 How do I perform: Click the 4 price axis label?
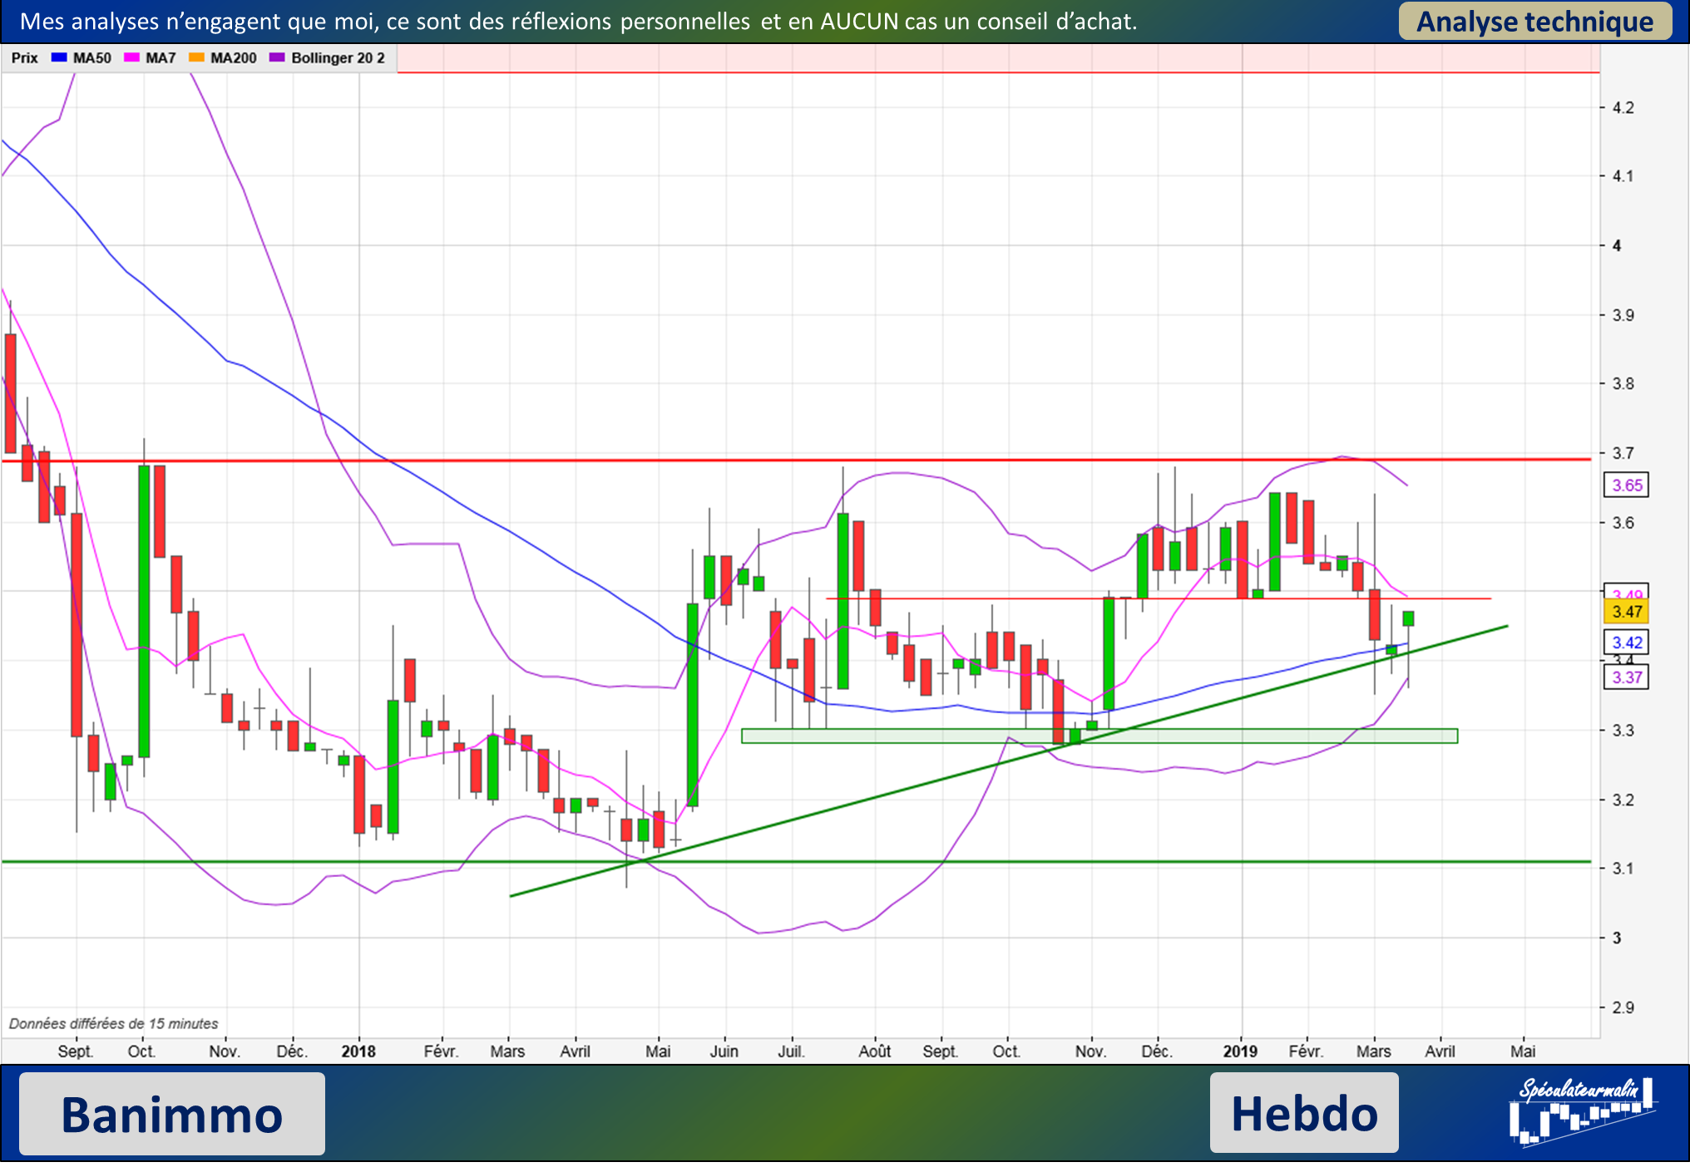click(x=1617, y=246)
